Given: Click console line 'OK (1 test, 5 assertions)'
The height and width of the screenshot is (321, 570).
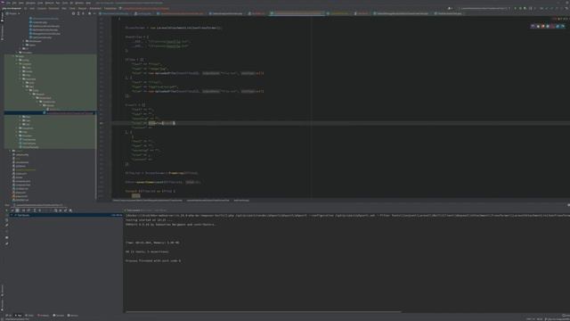Looking at the screenshot, I should pos(147,251).
